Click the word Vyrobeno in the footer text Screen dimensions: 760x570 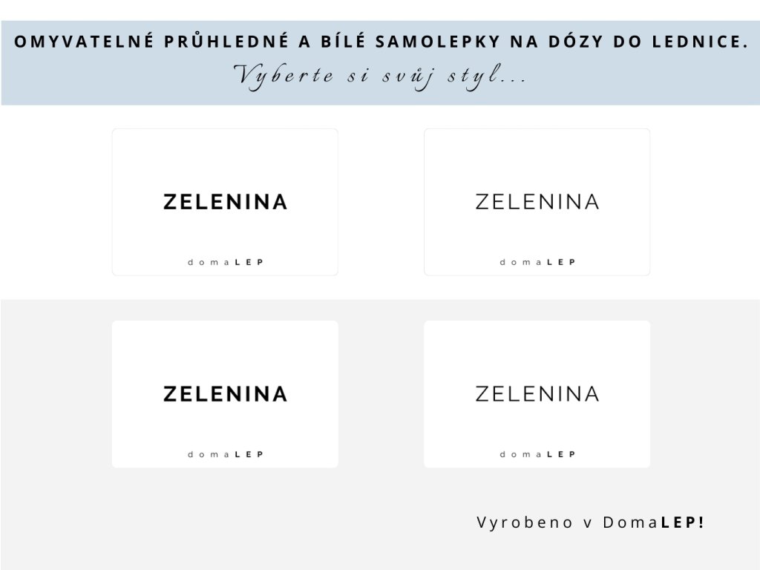[x=525, y=523]
